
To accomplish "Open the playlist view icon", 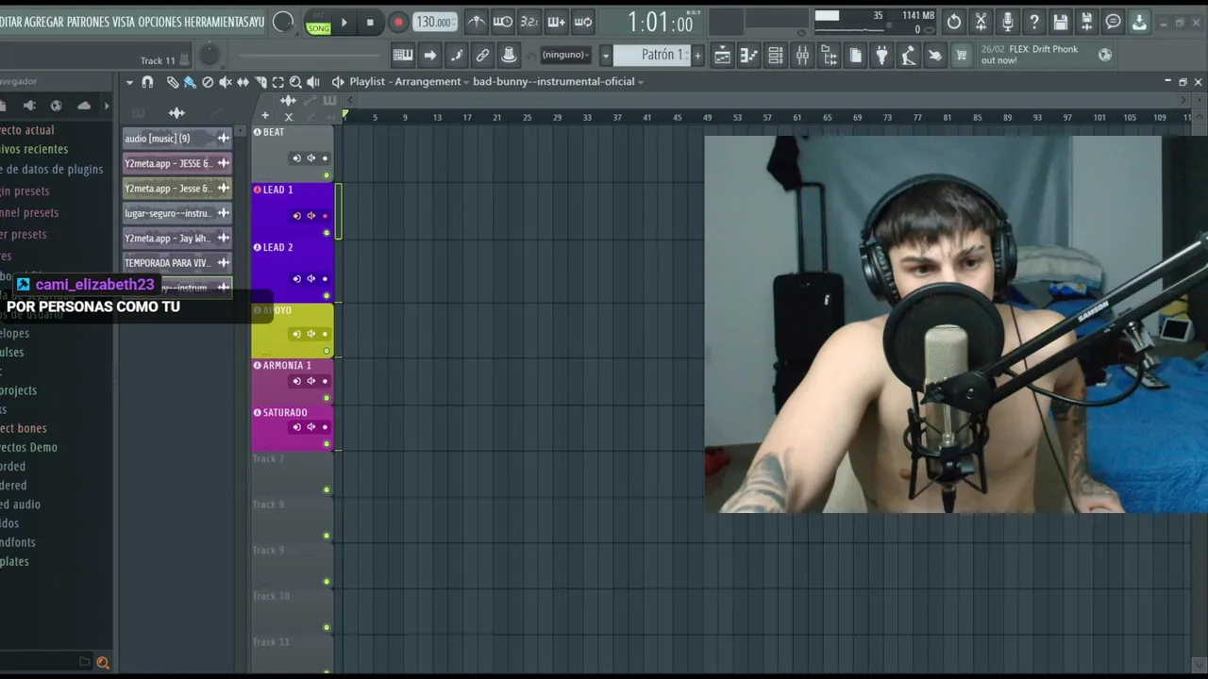I will point(722,56).
